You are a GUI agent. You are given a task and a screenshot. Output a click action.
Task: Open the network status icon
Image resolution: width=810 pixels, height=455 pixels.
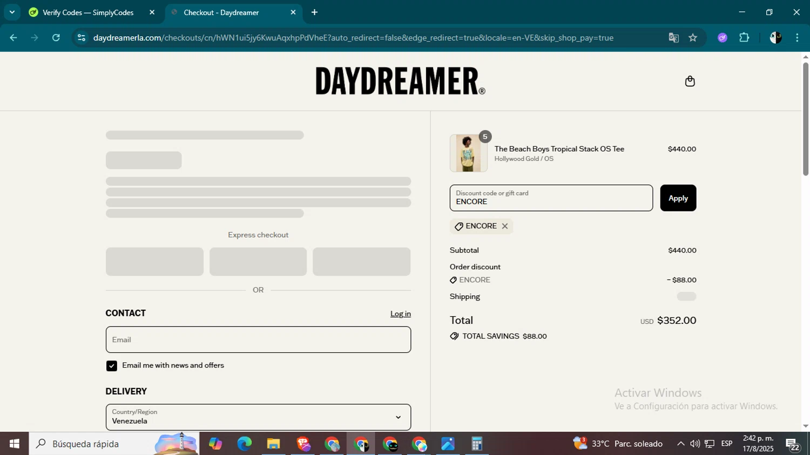click(710, 444)
